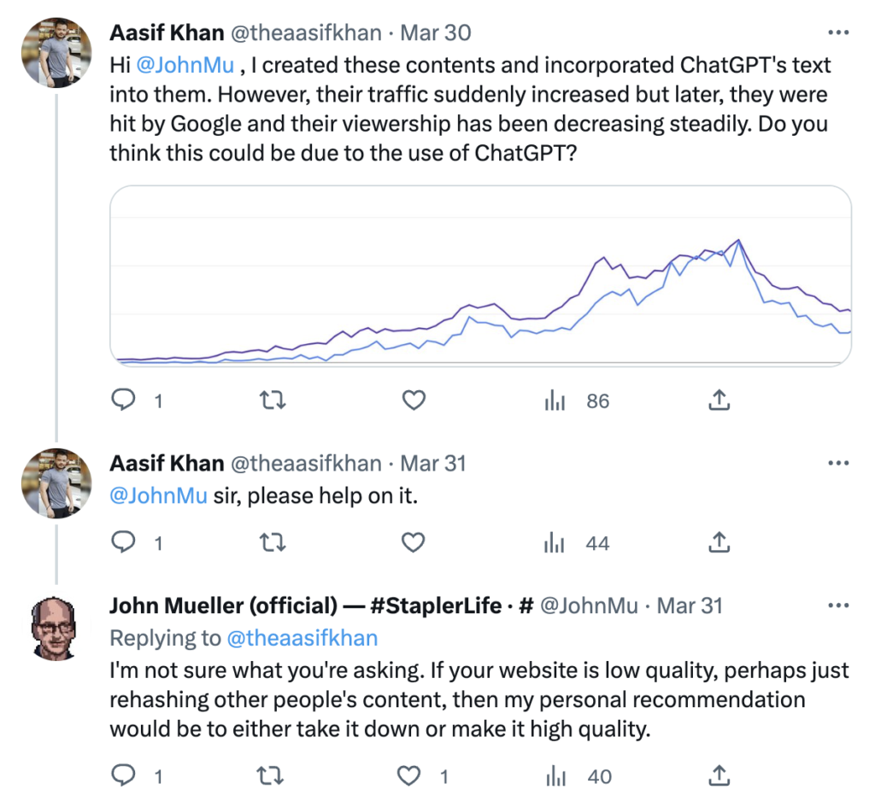Image resolution: width=875 pixels, height=807 pixels.
Task: Open more options on first tweet
Action: (839, 33)
